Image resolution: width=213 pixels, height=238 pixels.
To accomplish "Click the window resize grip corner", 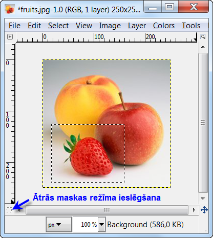I will click(x=205, y=231).
